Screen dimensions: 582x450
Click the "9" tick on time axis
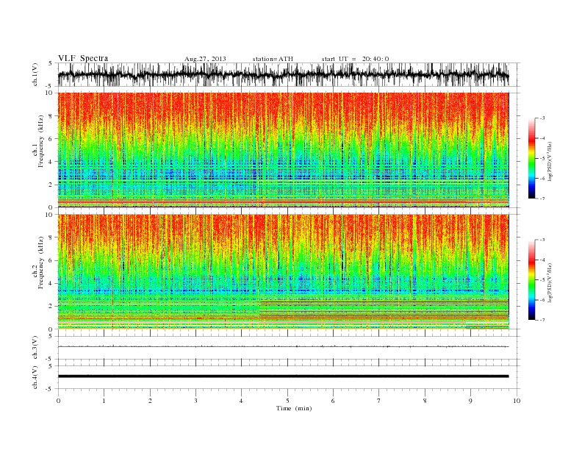[470, 401]
